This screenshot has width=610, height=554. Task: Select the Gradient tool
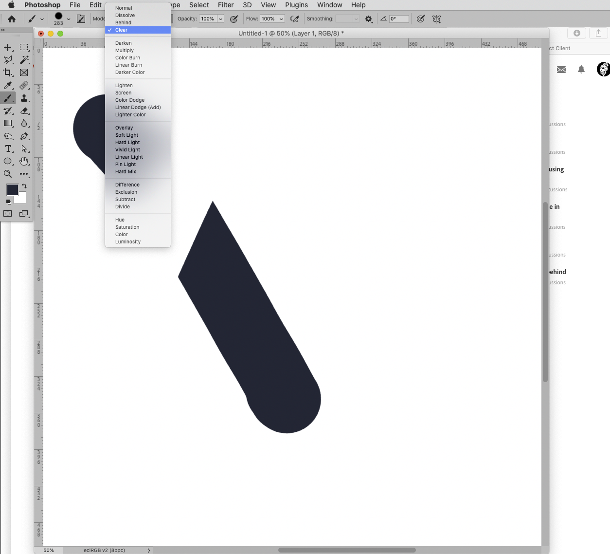[x=7, y=123]
